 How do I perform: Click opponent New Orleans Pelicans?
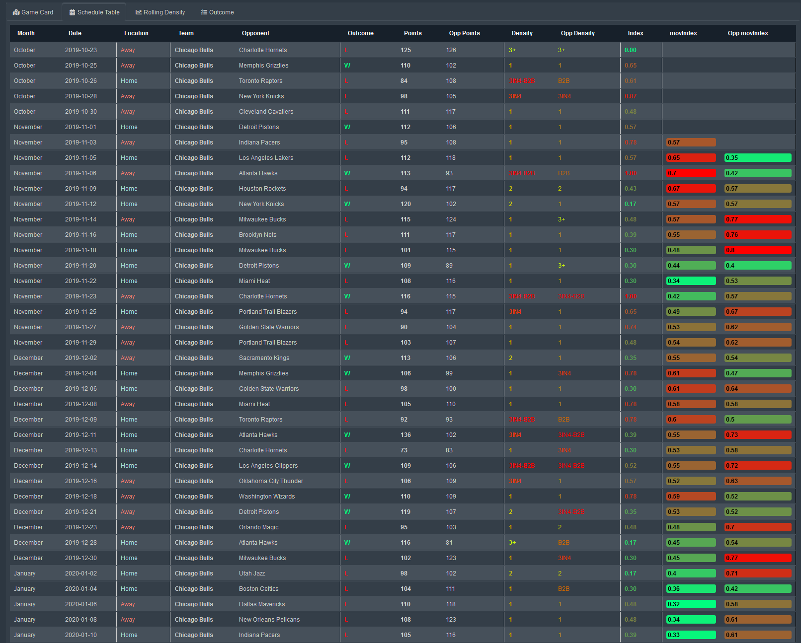(x=269, y=620)
